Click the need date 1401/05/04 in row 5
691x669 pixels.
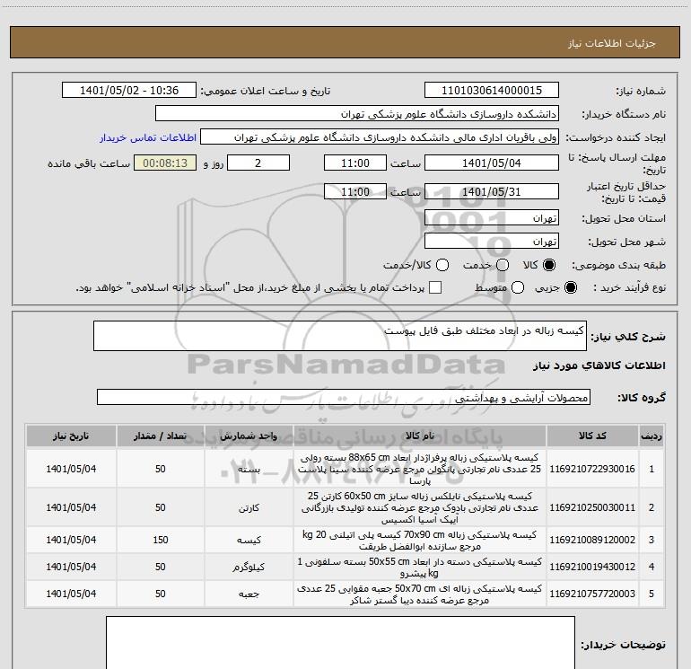[71, 594]
